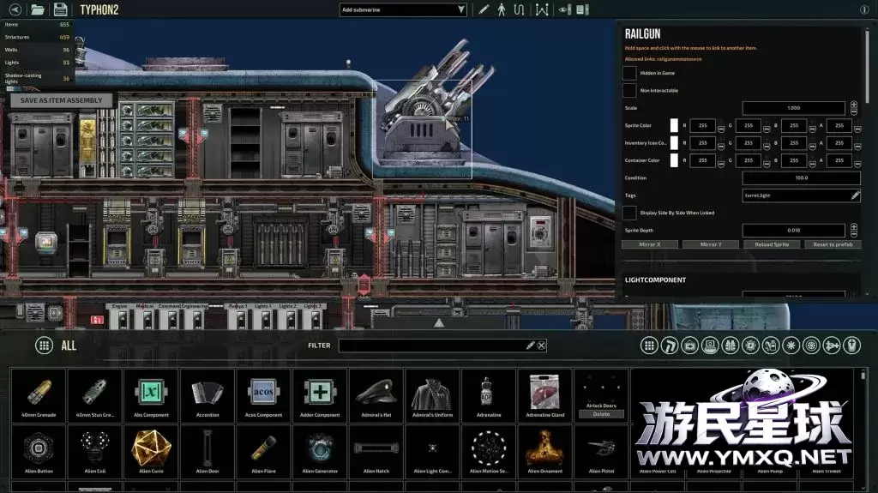Go back using the arrow icon
The height and width of the screenshot is (493, 878).
point(15,9)
